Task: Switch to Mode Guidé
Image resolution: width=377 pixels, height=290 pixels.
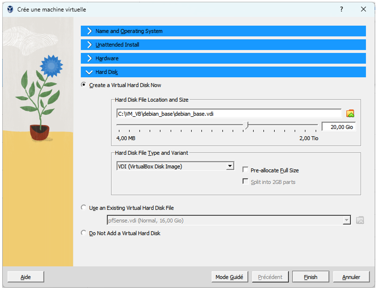Action: pyautogui.click(x=229, y=277)
